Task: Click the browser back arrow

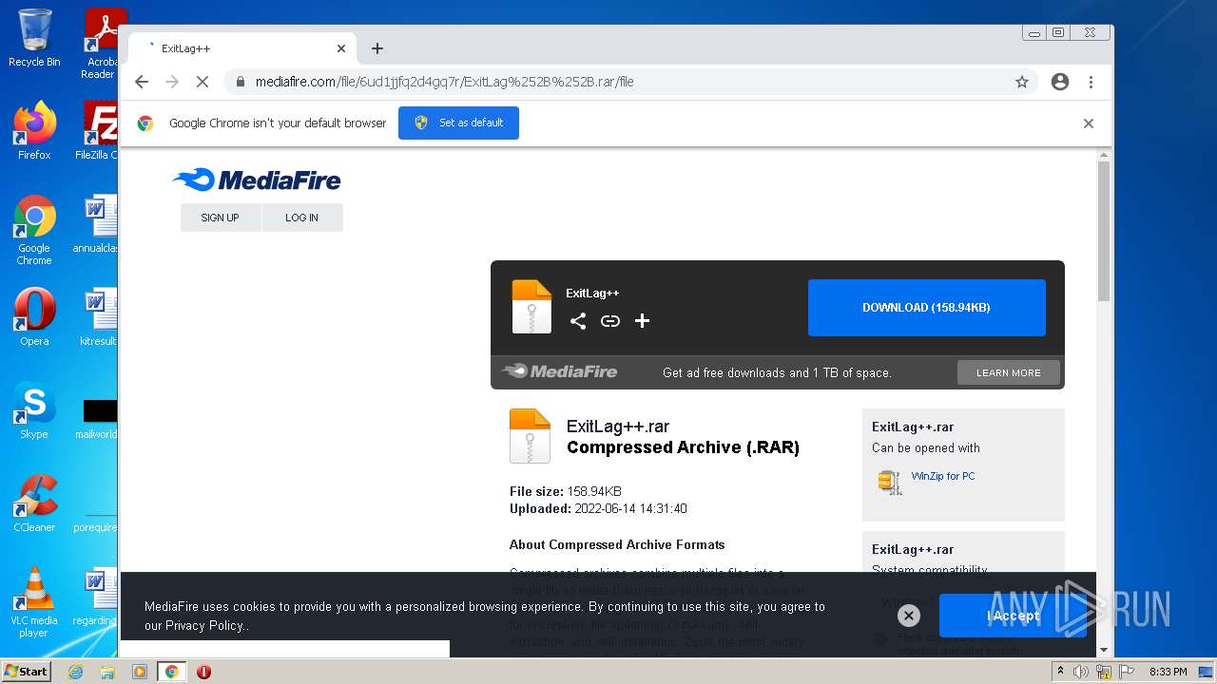Action: click(142, 82)
